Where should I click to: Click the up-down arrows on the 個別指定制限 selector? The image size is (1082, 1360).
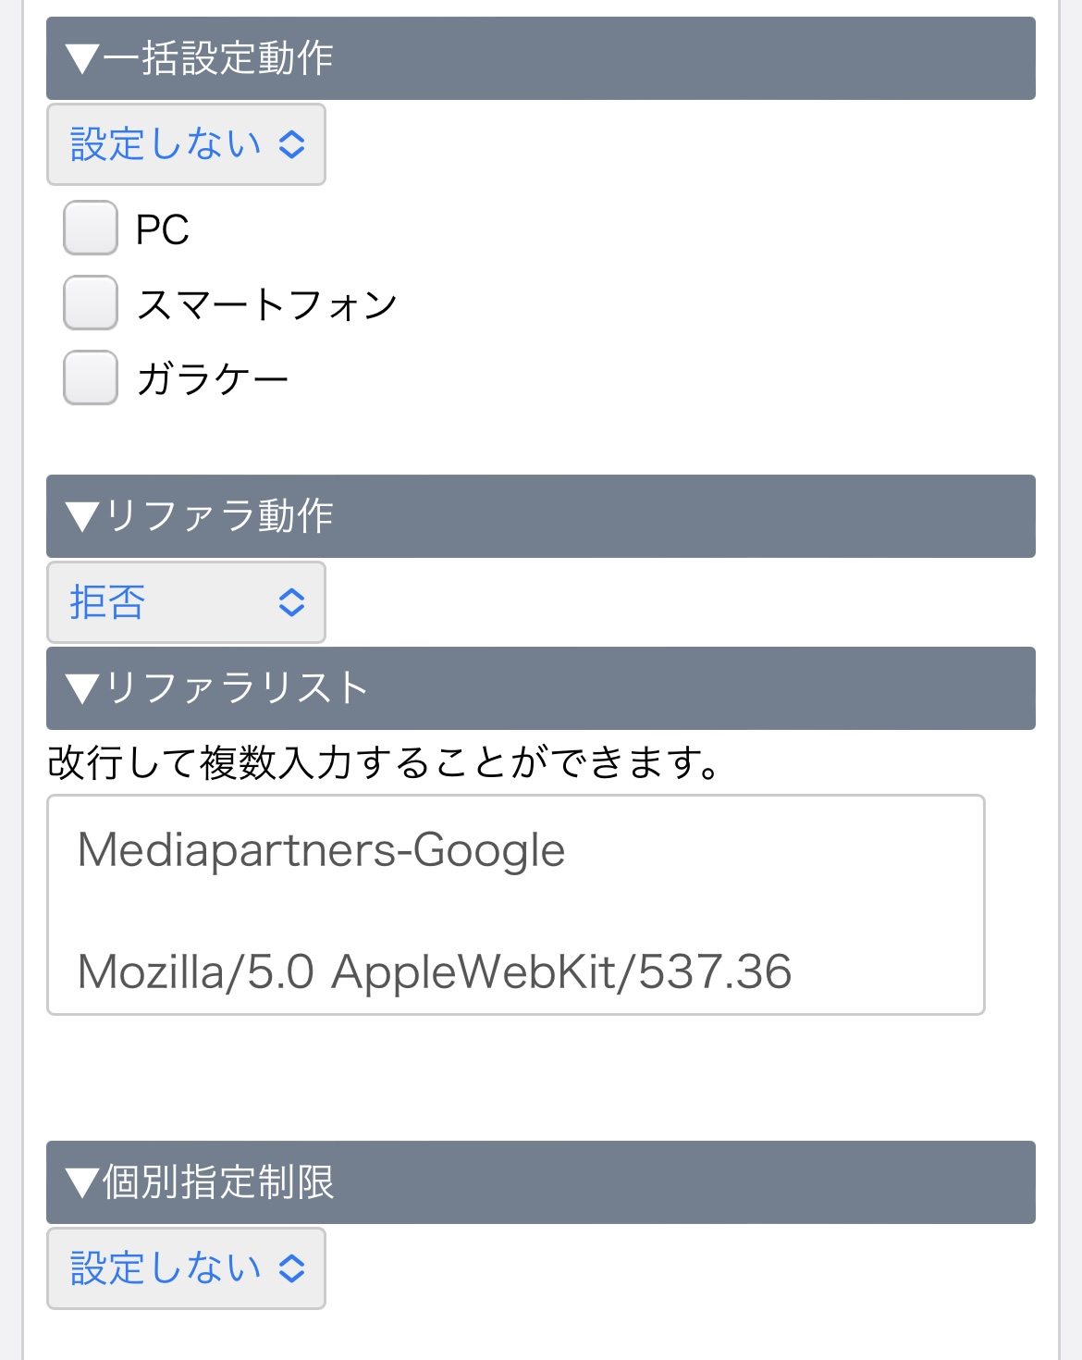291,1269
